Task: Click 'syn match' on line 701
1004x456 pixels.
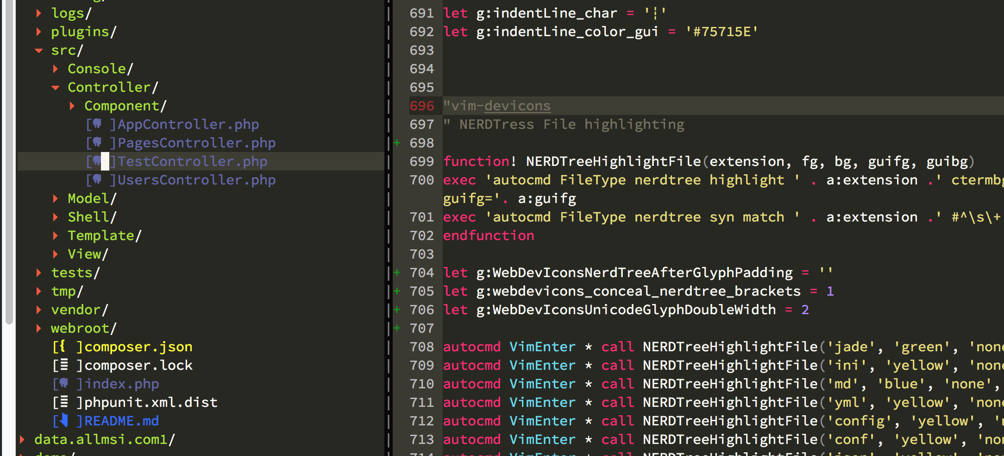Action: 747,217
